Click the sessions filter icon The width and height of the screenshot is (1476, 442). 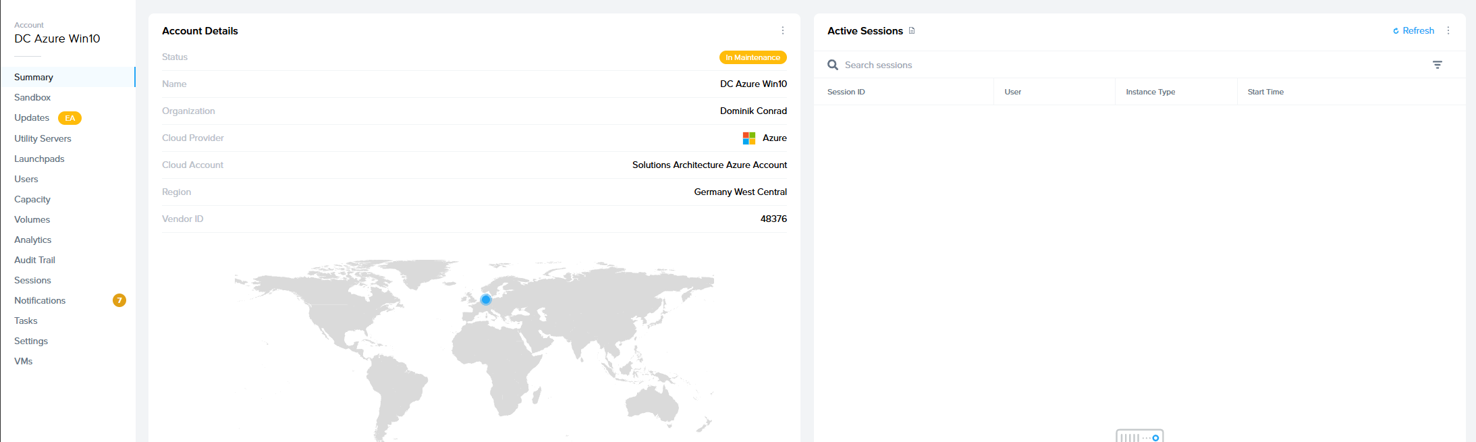click(1437, 65)
